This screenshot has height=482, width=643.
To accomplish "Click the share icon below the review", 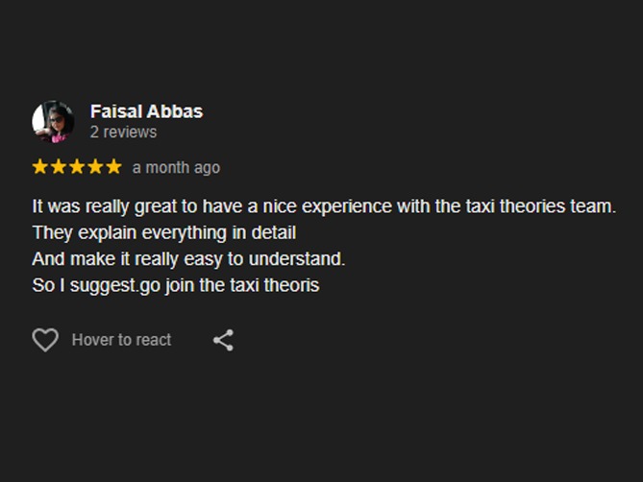I will 223,340.
